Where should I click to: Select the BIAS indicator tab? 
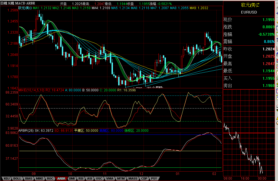28,179
